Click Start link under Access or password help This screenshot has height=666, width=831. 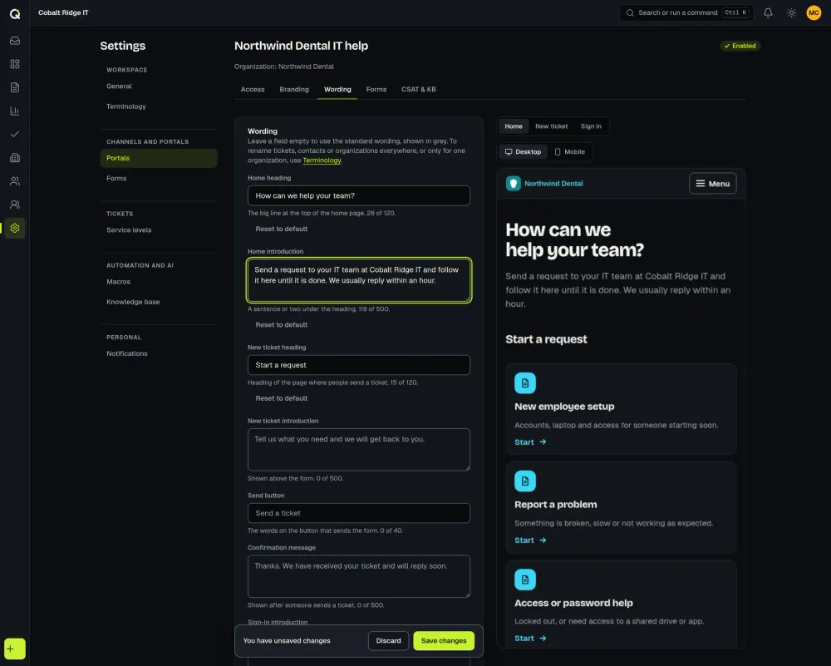pyautogui.click(x=530, y=638)
